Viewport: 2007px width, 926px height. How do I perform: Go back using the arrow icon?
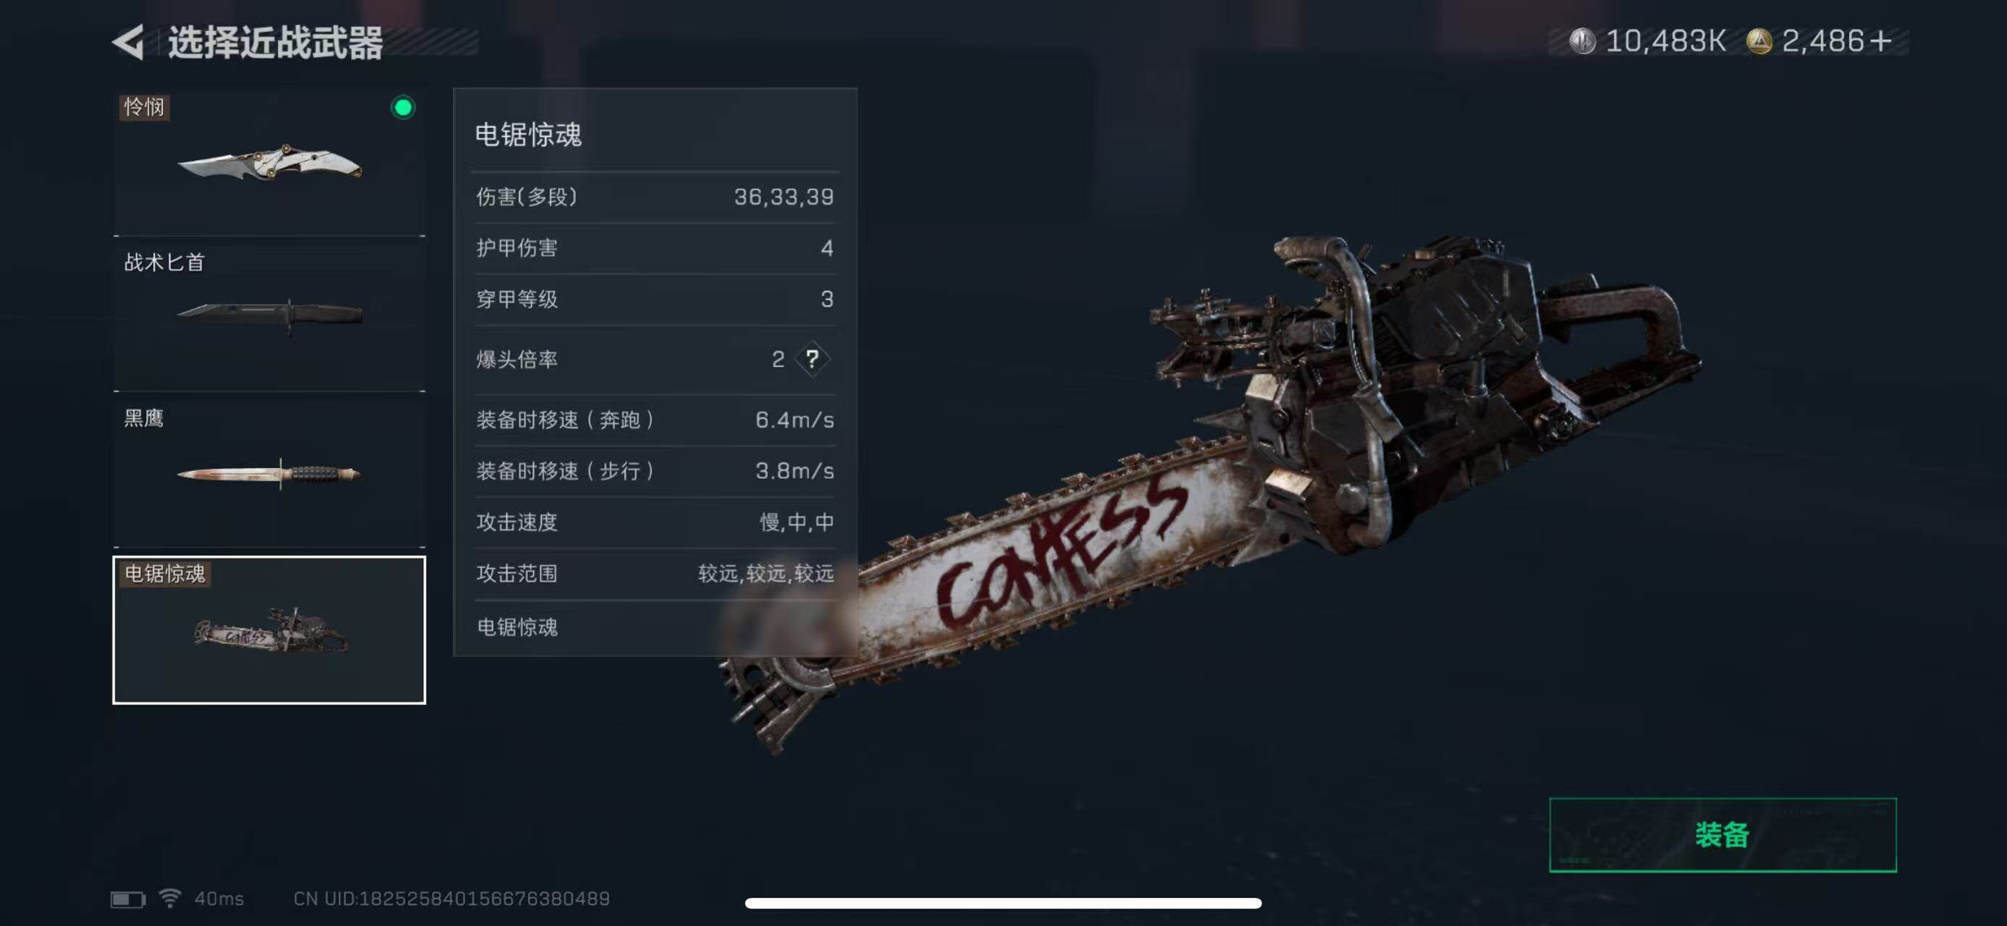coord(129,42)
